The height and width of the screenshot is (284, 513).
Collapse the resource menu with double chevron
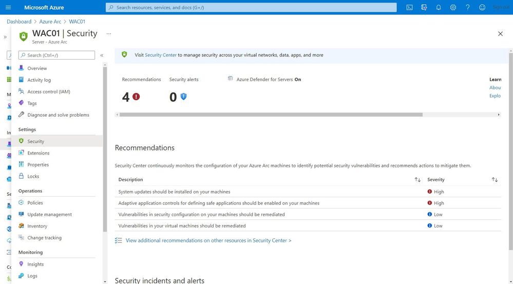pos(102,55)
